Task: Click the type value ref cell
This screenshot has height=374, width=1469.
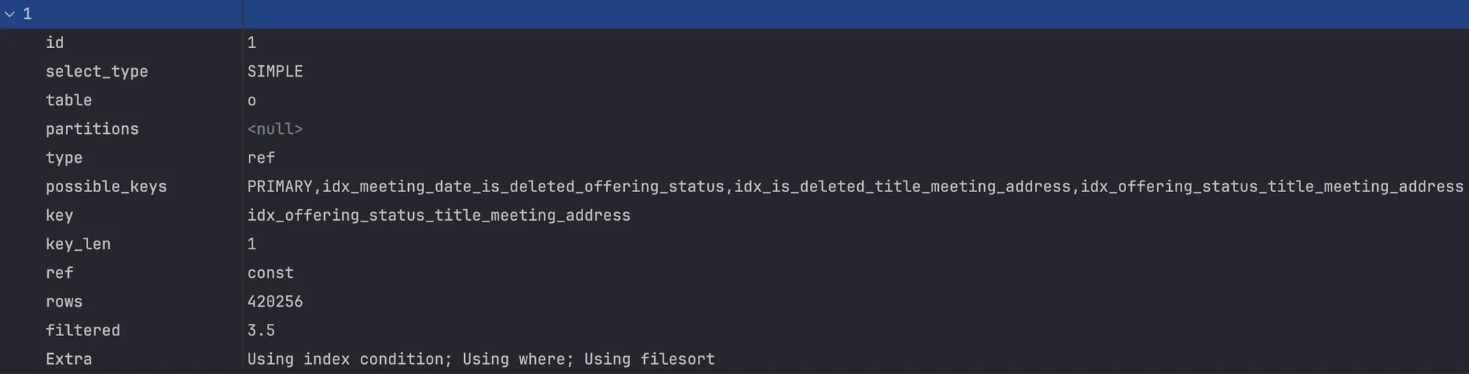Action: [x=261, y=158]
